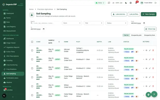The height and width of the screenshot is (100, 160).
Task: Expand row SM-202605-0009 with chevron
Action: point(143,59)
